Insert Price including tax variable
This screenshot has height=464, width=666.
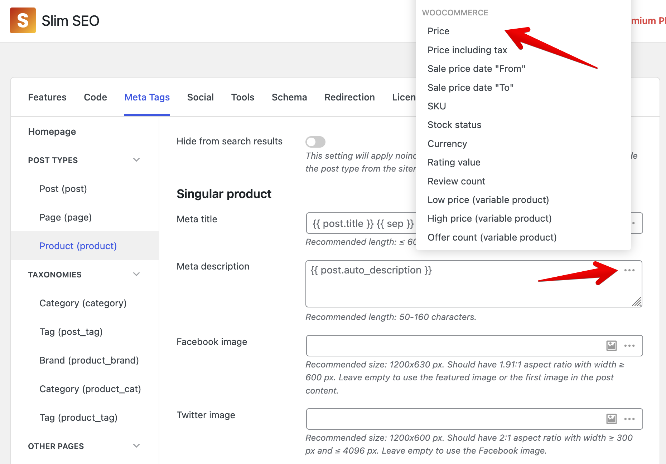click(467, 50)
